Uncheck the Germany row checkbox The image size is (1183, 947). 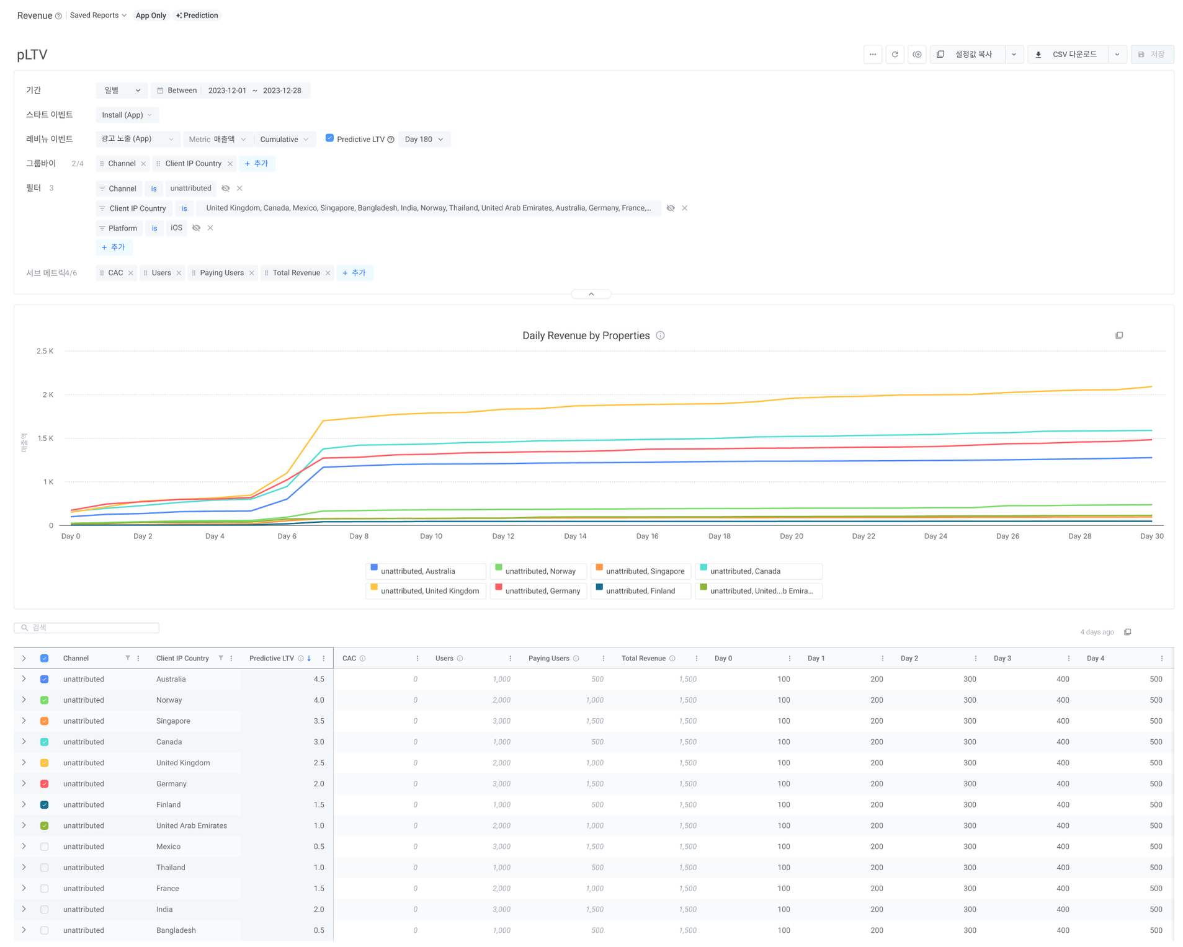point(44,784)
